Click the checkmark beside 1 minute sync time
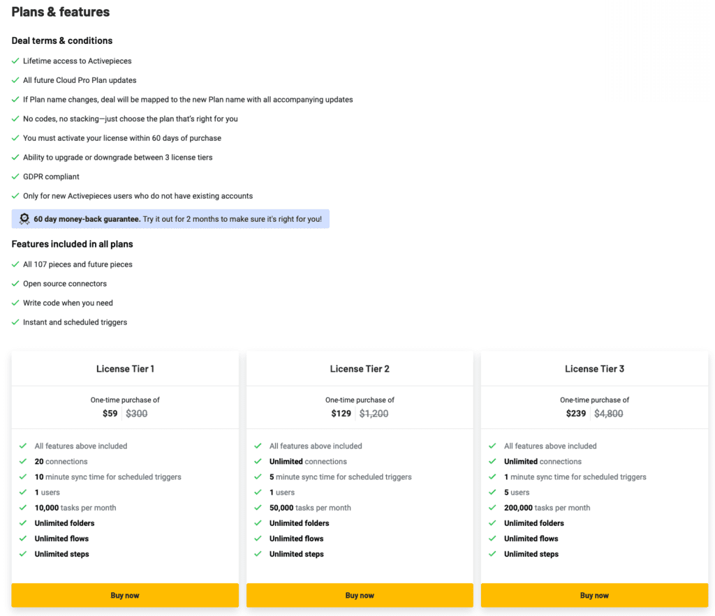 coord(492,476)
